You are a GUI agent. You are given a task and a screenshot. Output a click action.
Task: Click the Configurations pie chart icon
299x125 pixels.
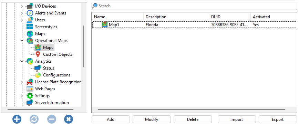pos(38,75)
